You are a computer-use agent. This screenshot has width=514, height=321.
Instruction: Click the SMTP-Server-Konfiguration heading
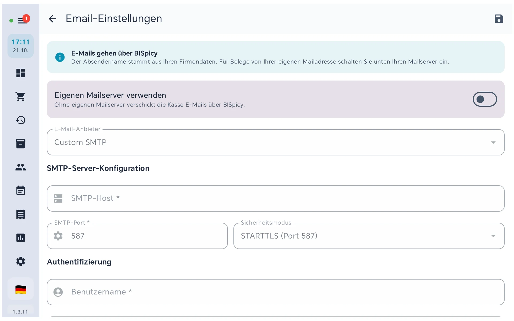(x=98, y=168)
